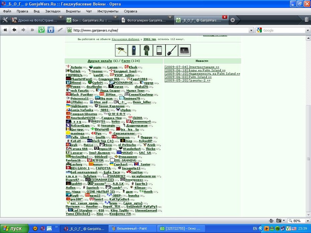Go to the home page

(x=50, y=30)
